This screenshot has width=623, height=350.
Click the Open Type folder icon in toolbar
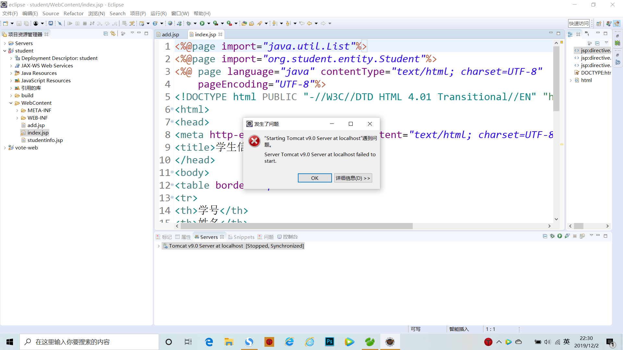(244, 23)
